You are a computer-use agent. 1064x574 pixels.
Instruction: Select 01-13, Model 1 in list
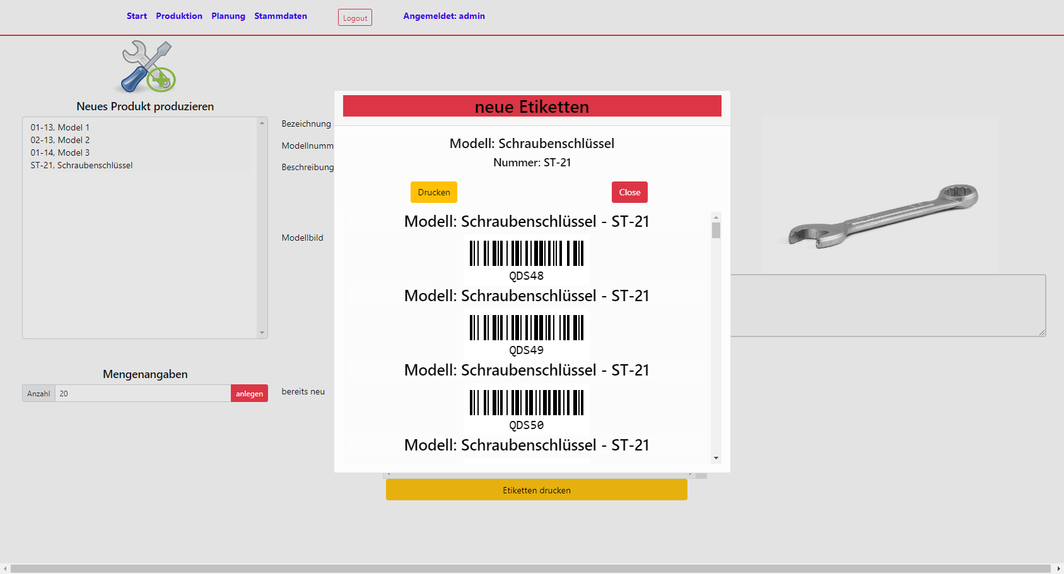pos(60,127)
